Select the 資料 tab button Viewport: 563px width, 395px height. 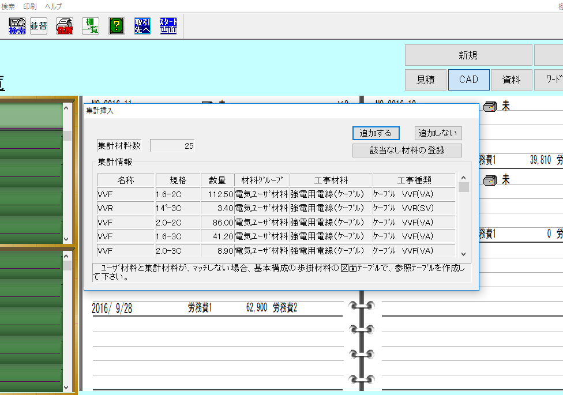[x=511, y=80]
